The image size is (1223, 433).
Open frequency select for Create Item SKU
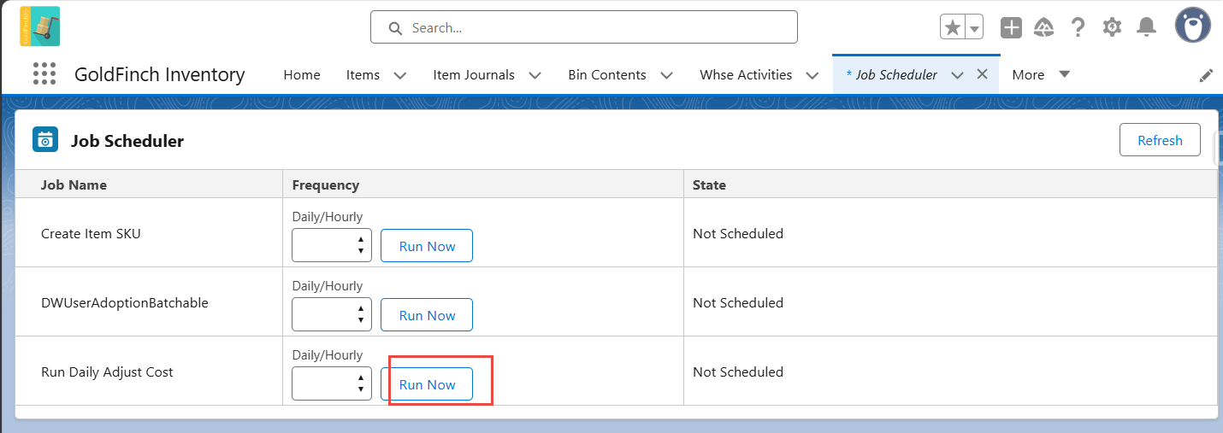tap(332, 246)
